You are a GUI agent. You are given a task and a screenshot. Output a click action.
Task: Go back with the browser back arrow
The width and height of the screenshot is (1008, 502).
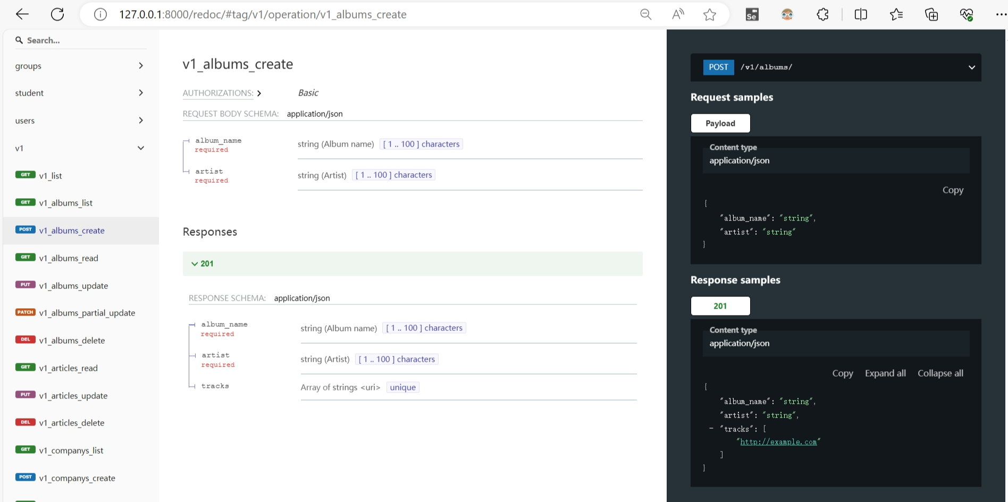point(22,14)
